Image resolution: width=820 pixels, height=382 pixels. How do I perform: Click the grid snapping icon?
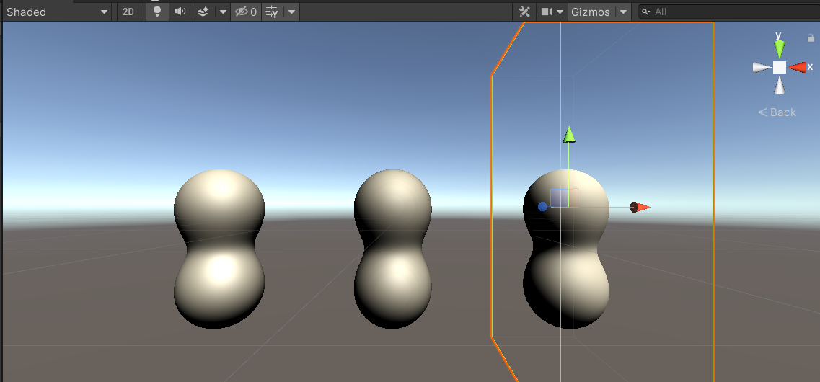click(271, 12)
